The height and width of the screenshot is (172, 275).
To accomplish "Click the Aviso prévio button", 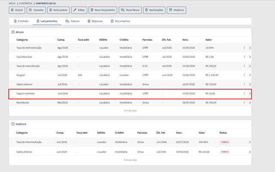I will pos(58,10).
